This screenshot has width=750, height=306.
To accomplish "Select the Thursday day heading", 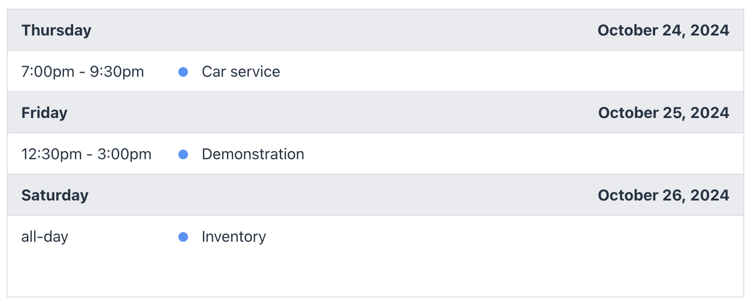I will coord(56,30).
